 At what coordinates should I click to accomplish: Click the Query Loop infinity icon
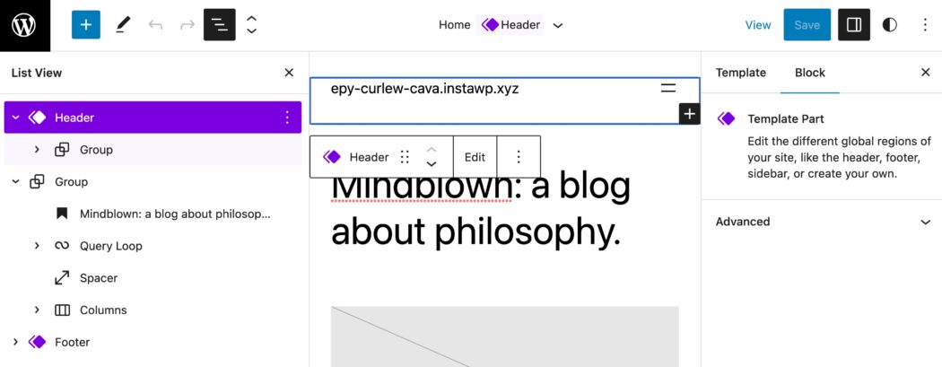(62, 246)
